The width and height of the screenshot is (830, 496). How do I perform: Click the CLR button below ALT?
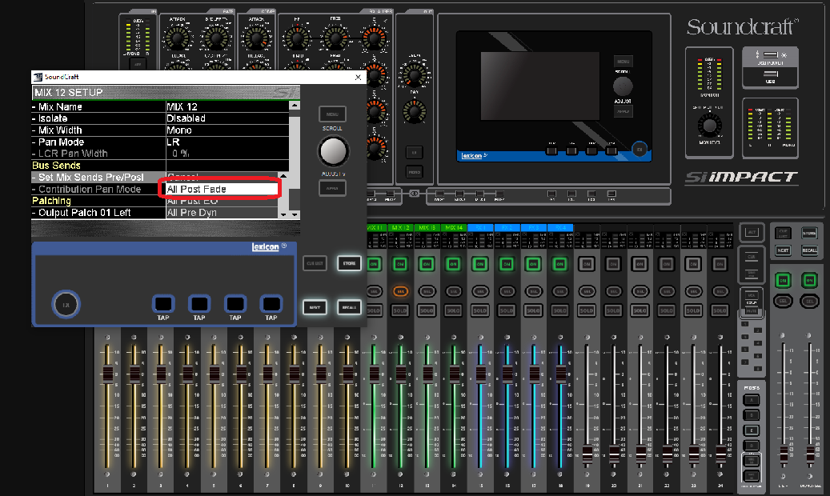coord(752,258)
